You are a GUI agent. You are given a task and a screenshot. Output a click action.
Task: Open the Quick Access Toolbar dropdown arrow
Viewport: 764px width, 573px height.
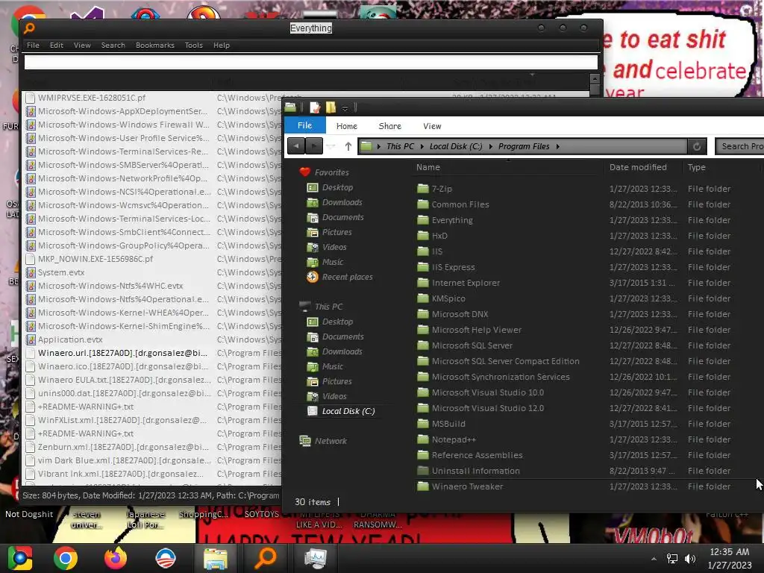[x=345, y=107]
